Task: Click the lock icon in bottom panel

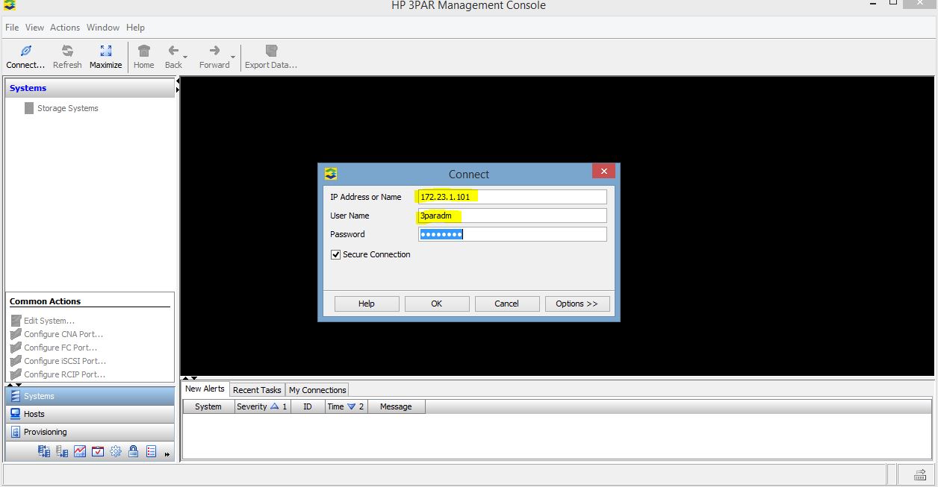Action: point(134,451)
